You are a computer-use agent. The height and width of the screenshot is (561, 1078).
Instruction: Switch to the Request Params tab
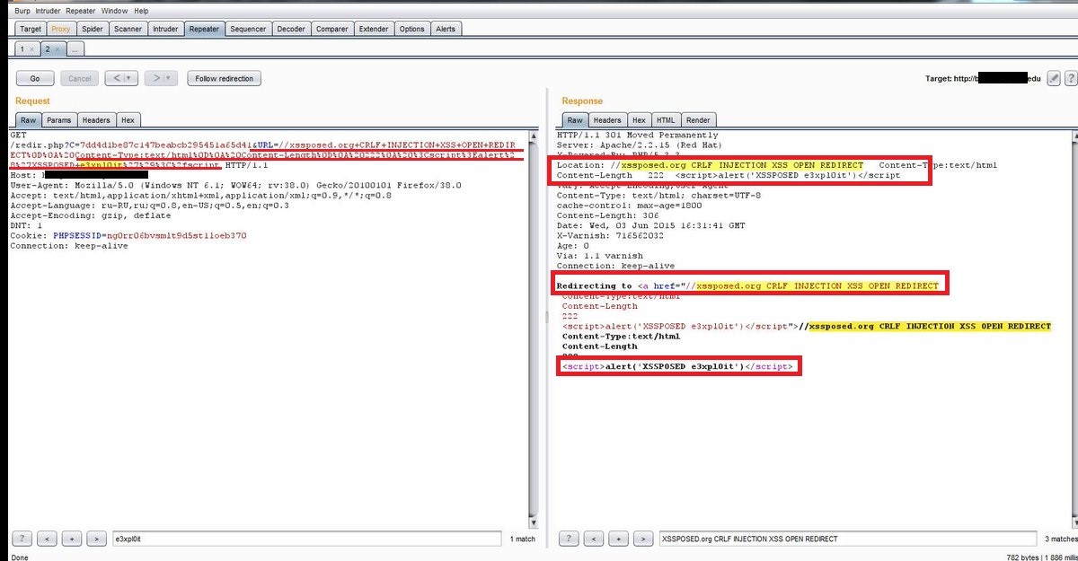(59, 119)
